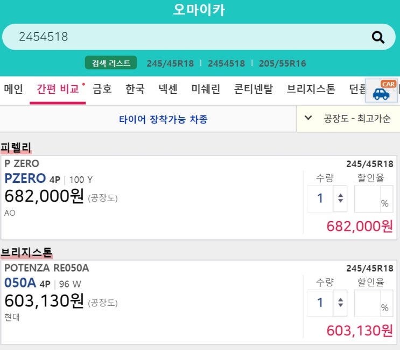Adjust the PZERO quantity stepper arrows

tap(340, 198)
